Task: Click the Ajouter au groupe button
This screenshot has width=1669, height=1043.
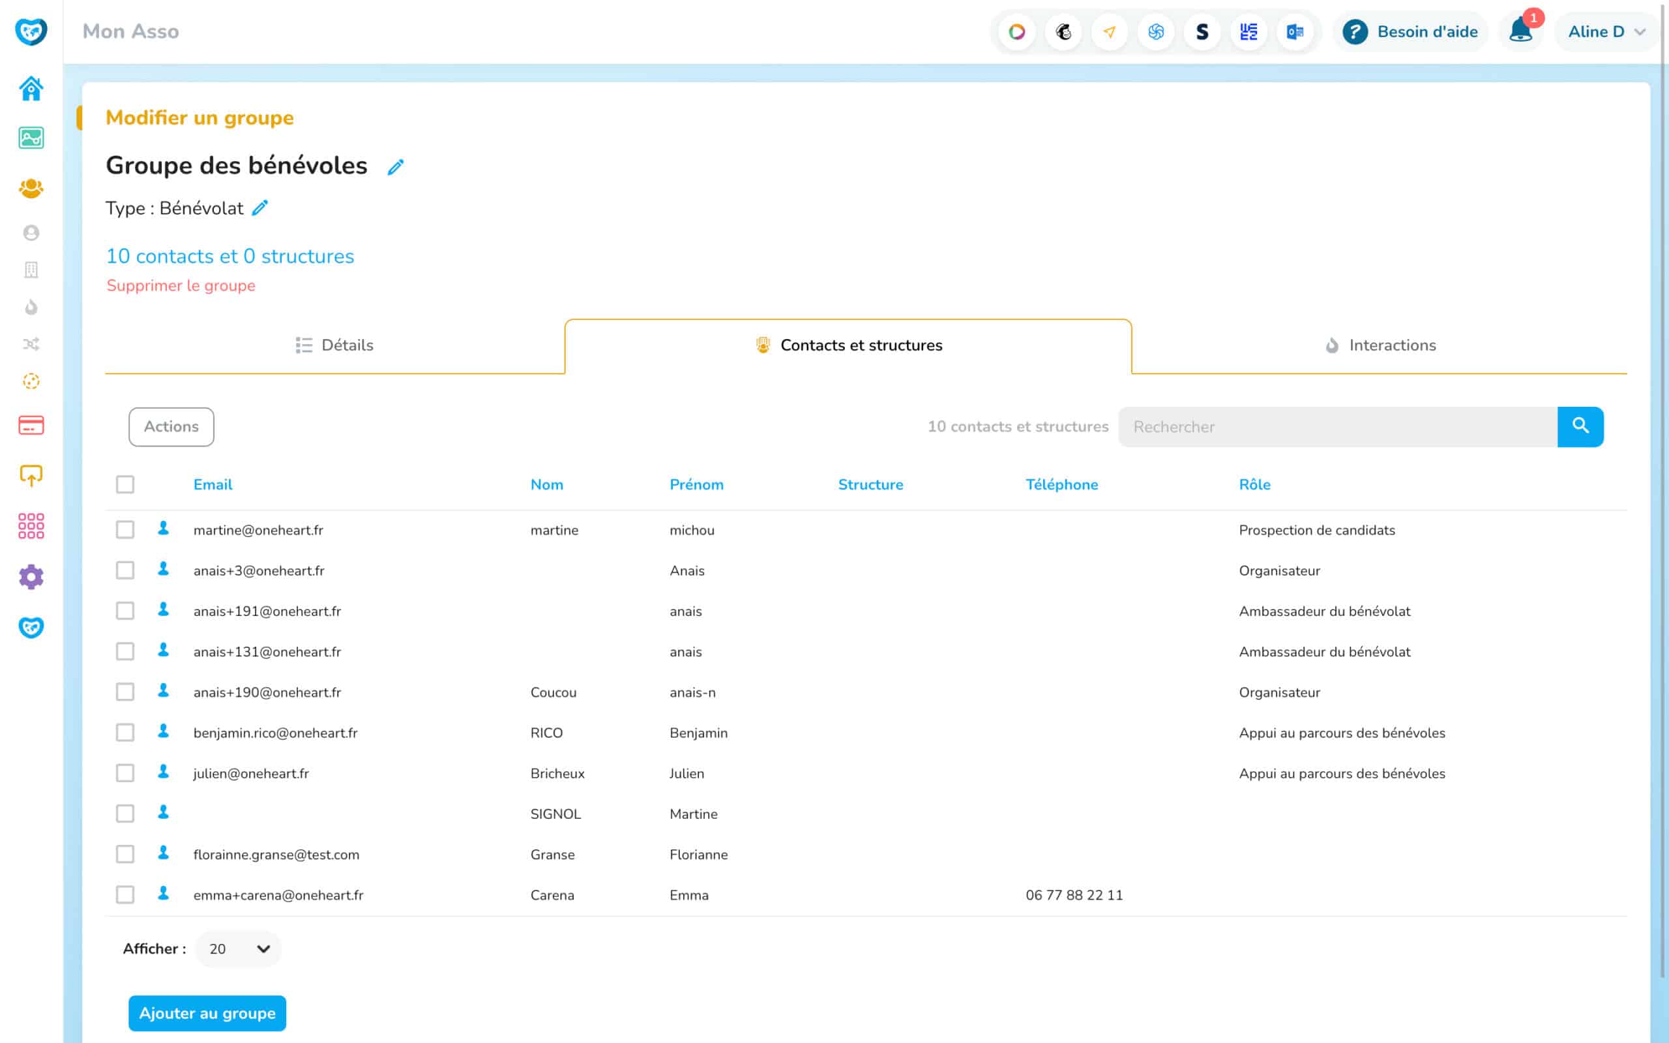Action: 207,1012
